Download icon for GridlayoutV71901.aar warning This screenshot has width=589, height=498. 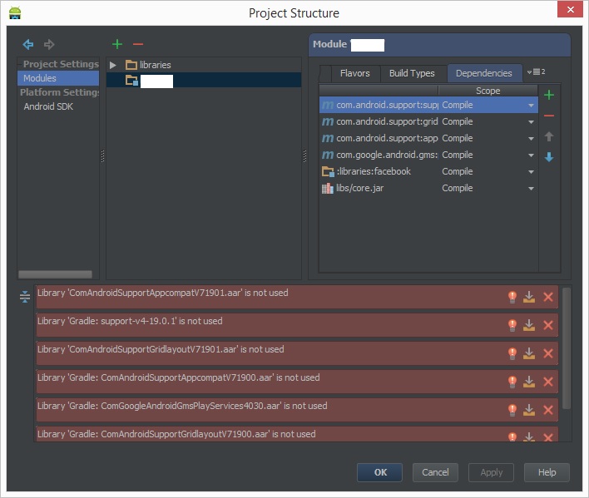point(529,353)
